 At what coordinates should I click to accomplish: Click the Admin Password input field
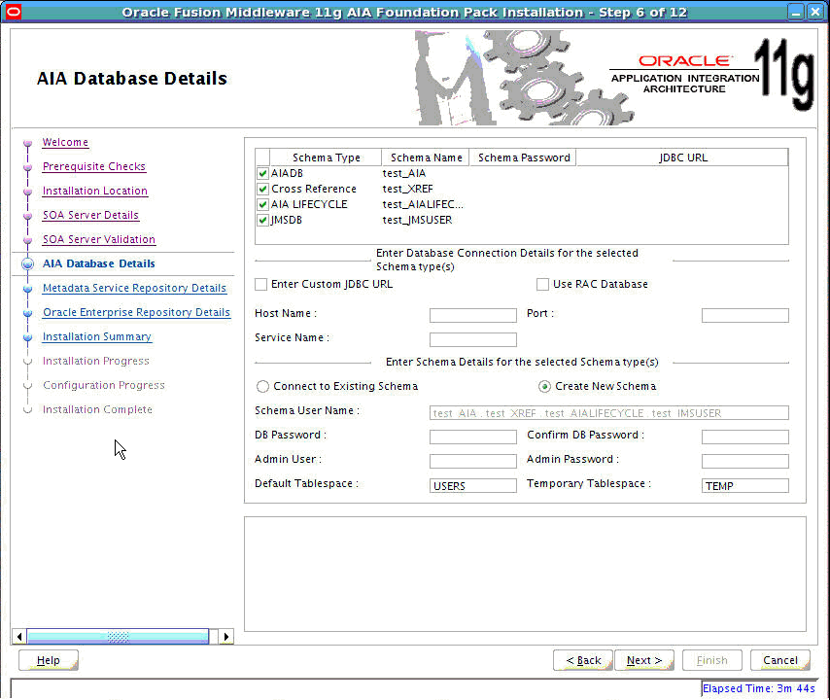pyautogui.click(x=745, y=461)
